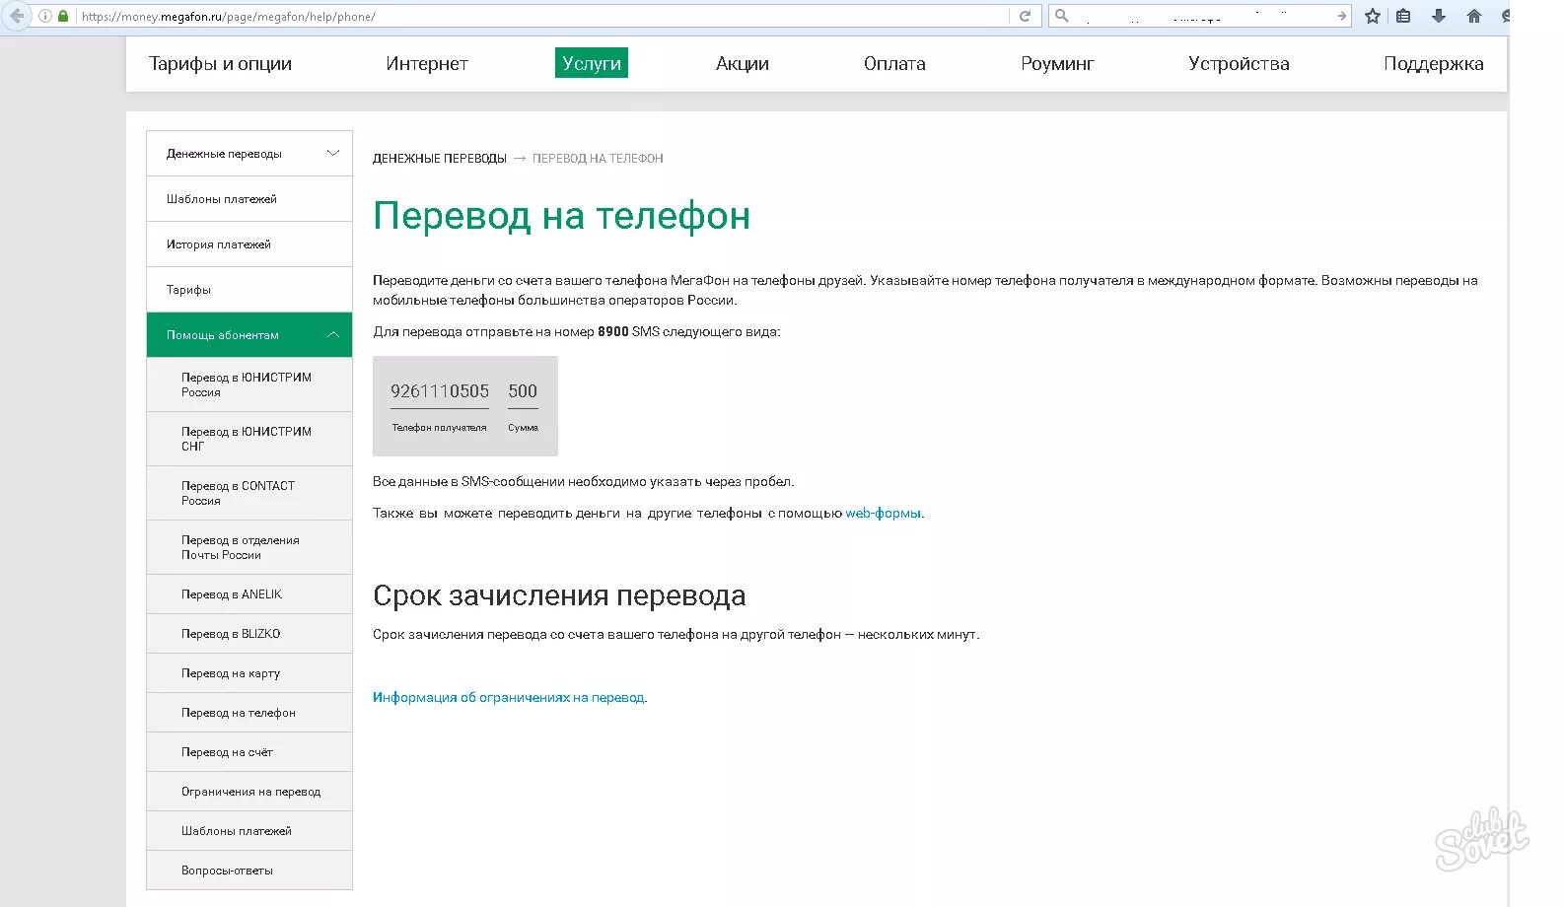Open Шаблоны платежей under Помощь абонентам
Image resolution: width=1564 pixels, height=907 pixels.
249,831
